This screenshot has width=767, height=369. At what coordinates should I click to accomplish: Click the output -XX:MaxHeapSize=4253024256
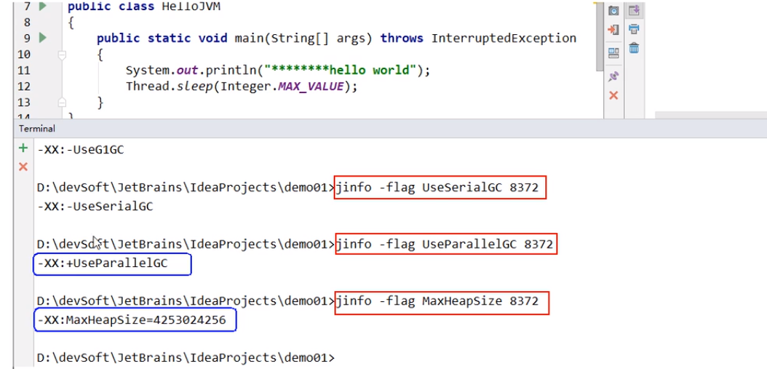(132, 320)
